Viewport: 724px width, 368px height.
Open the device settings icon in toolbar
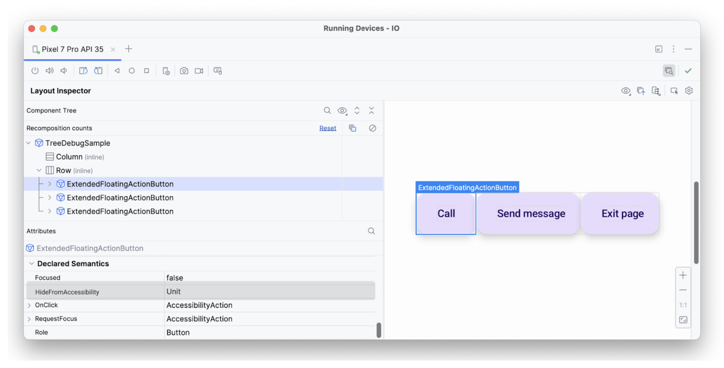166,70
